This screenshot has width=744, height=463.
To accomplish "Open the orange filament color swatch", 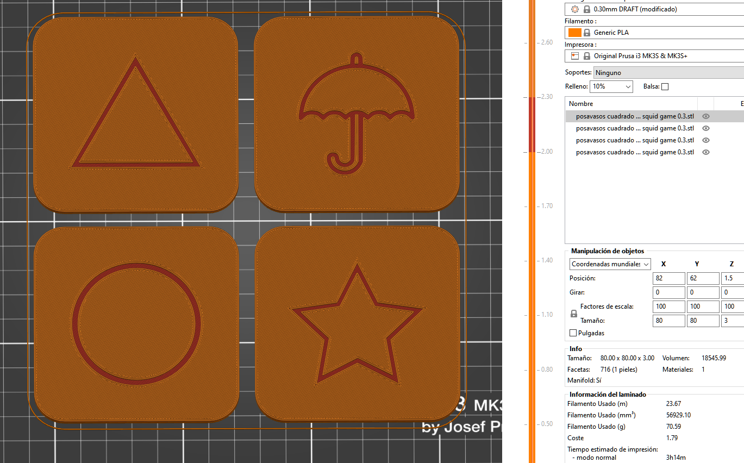I will pos(574,33).
